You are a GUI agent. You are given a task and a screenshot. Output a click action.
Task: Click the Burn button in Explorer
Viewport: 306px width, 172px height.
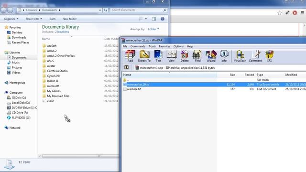[52, 19]
